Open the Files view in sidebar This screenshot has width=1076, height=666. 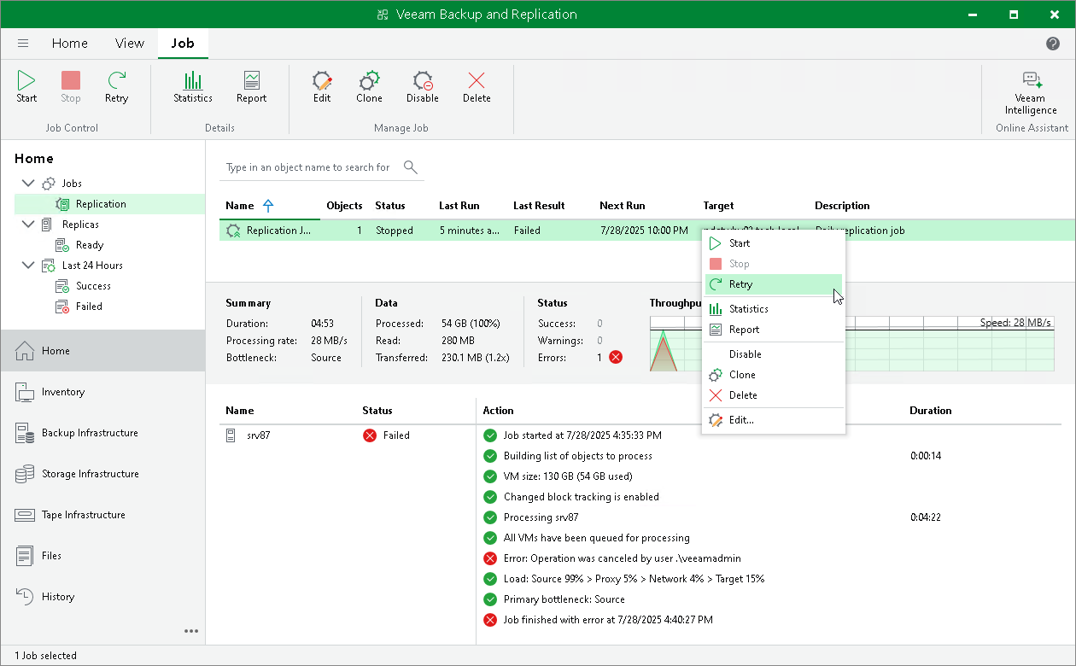click(102, 556)
